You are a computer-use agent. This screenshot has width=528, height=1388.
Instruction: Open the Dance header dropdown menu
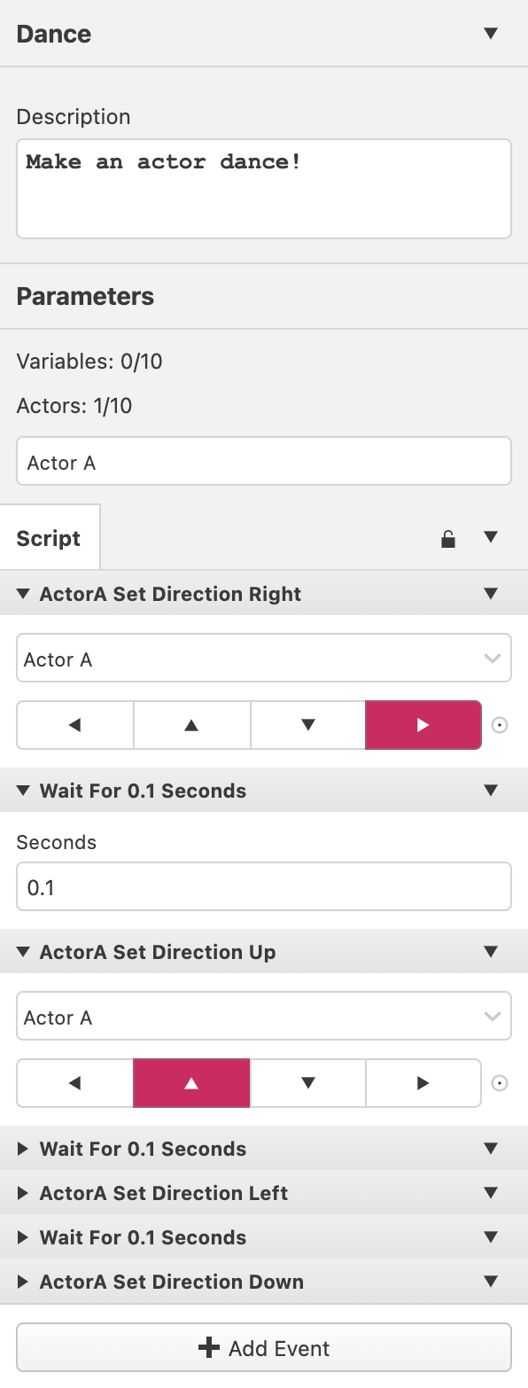[x=491, y=34]
